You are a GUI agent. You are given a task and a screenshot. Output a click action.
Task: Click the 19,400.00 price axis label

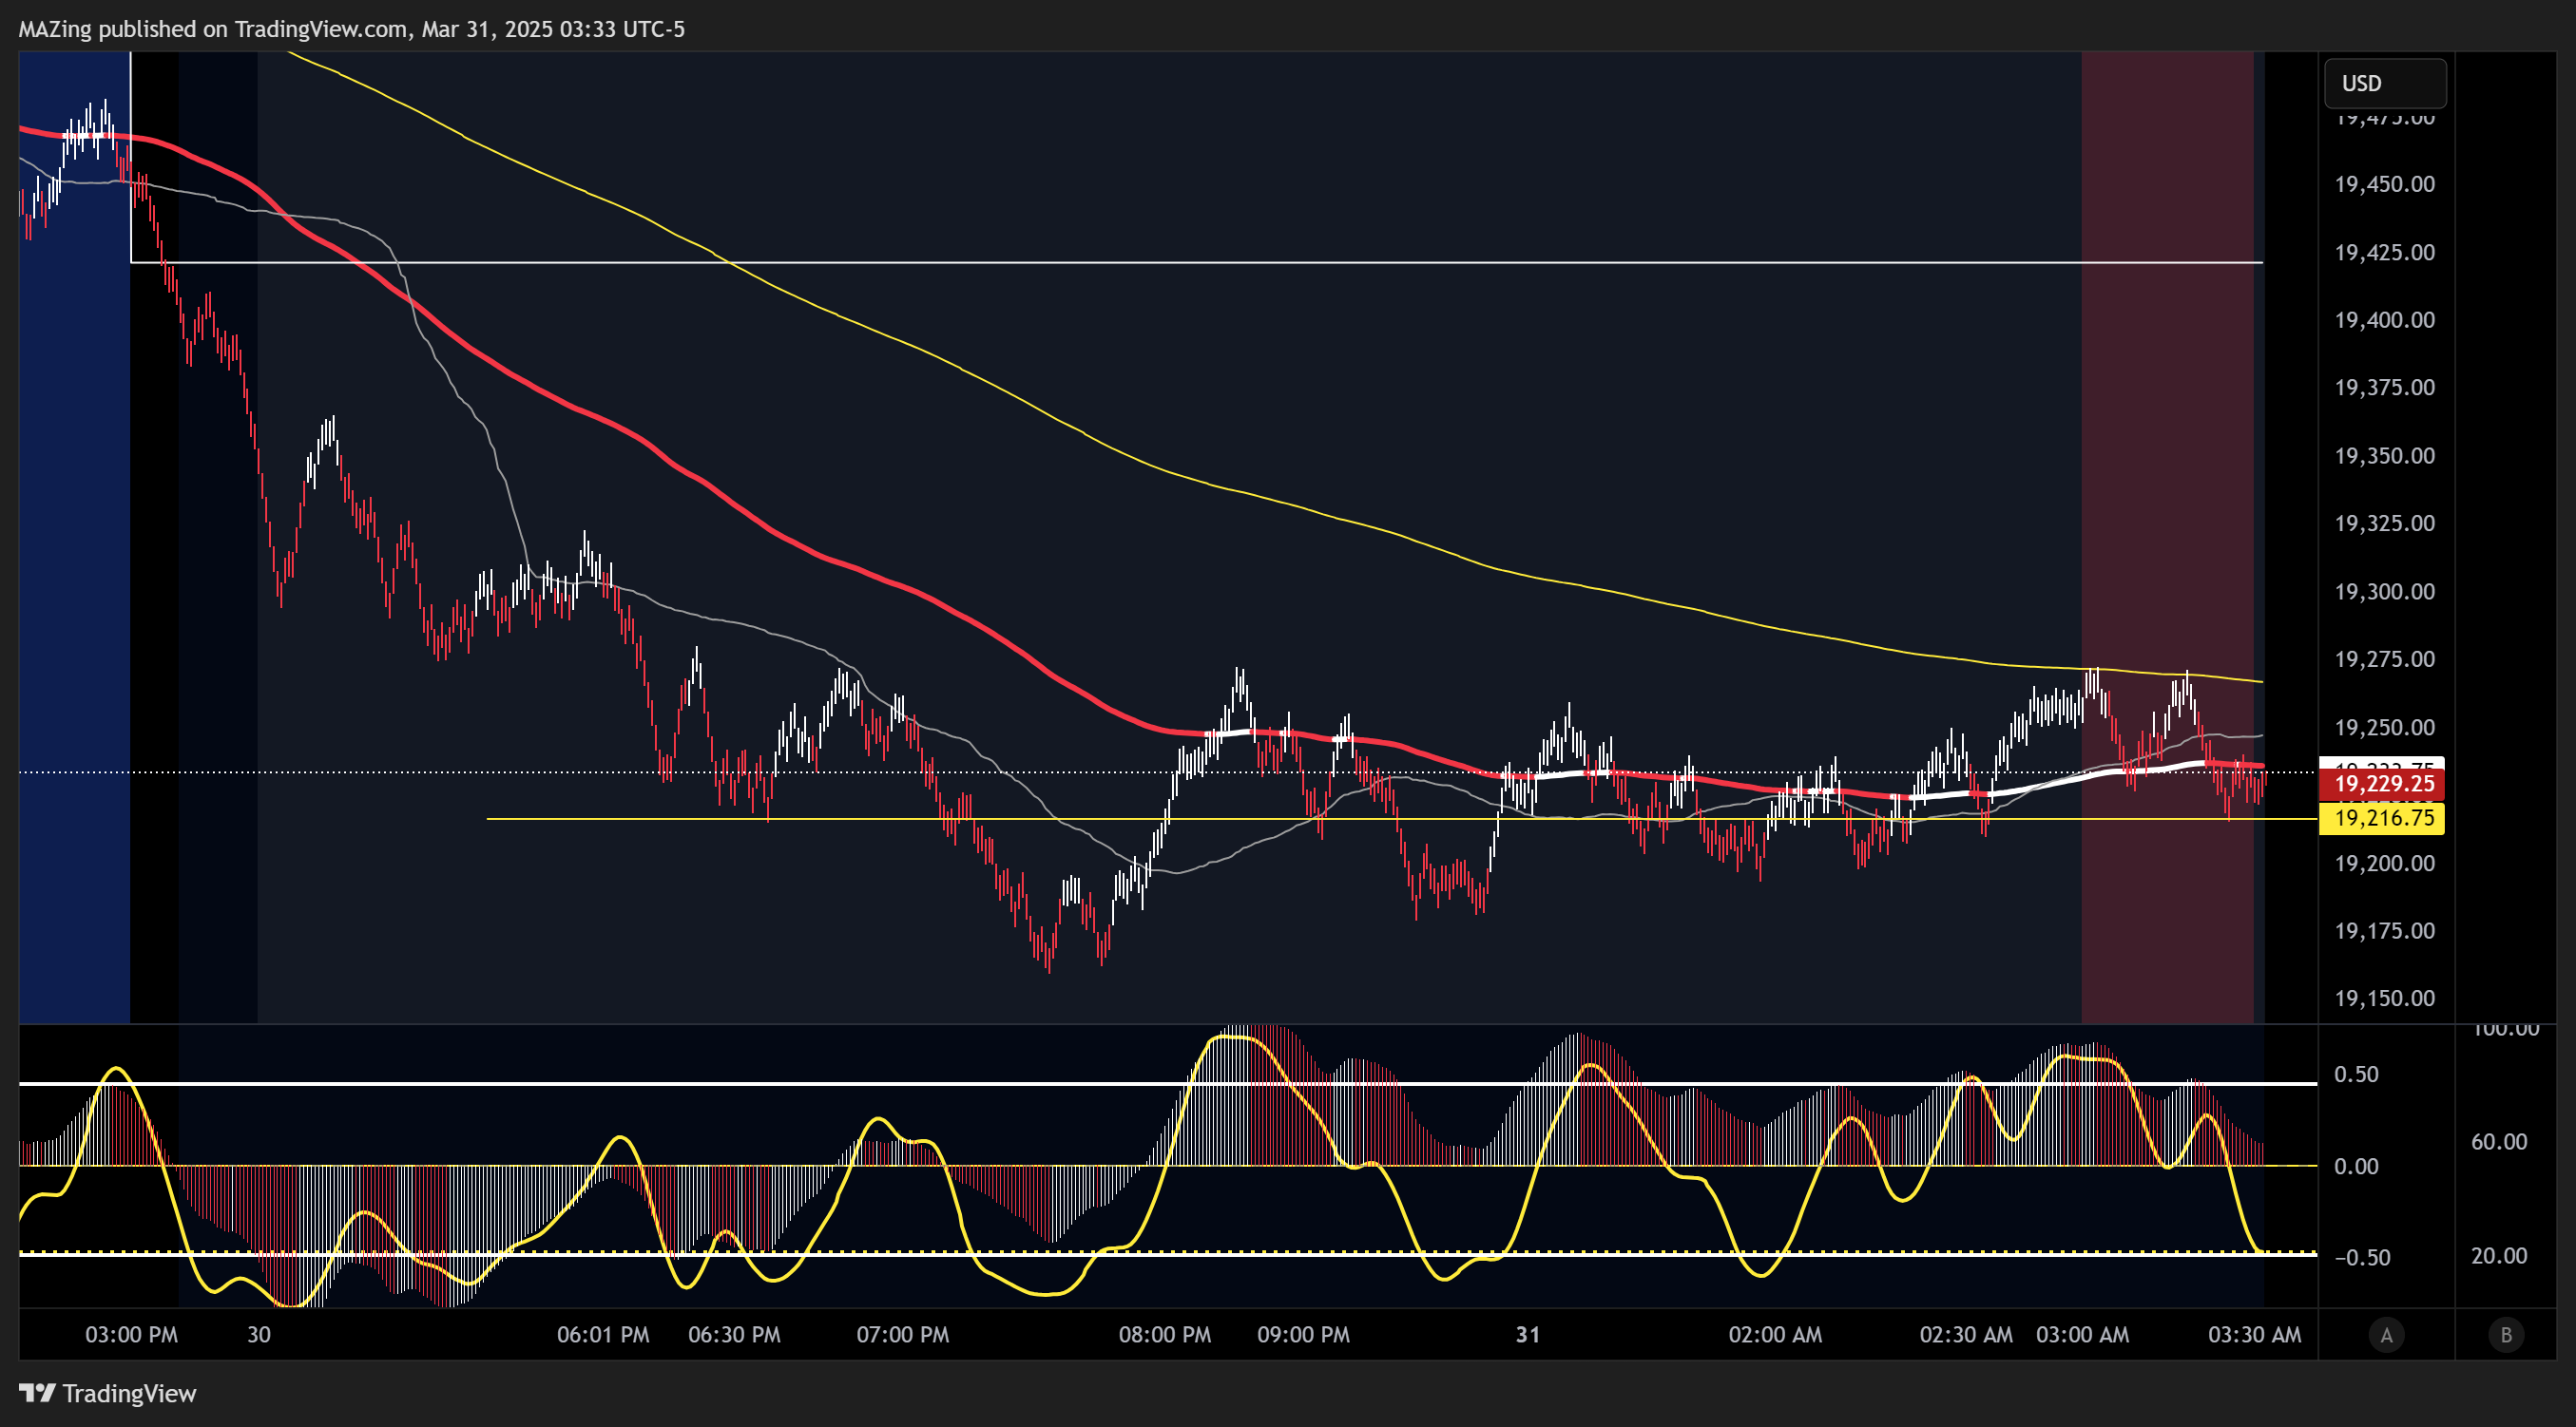point(2384,320)
